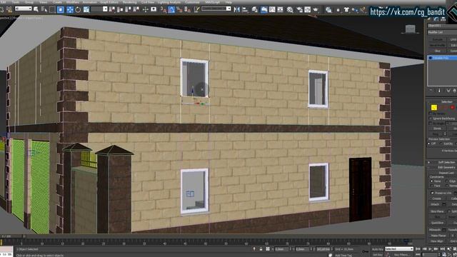This screenshot has width=457, height=257.
Task: Toggle the Percent Snap button
Action: [179, 9]
